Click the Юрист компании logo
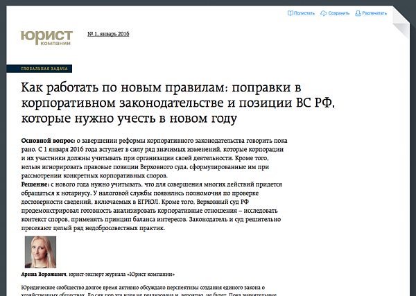 [46, 38]
